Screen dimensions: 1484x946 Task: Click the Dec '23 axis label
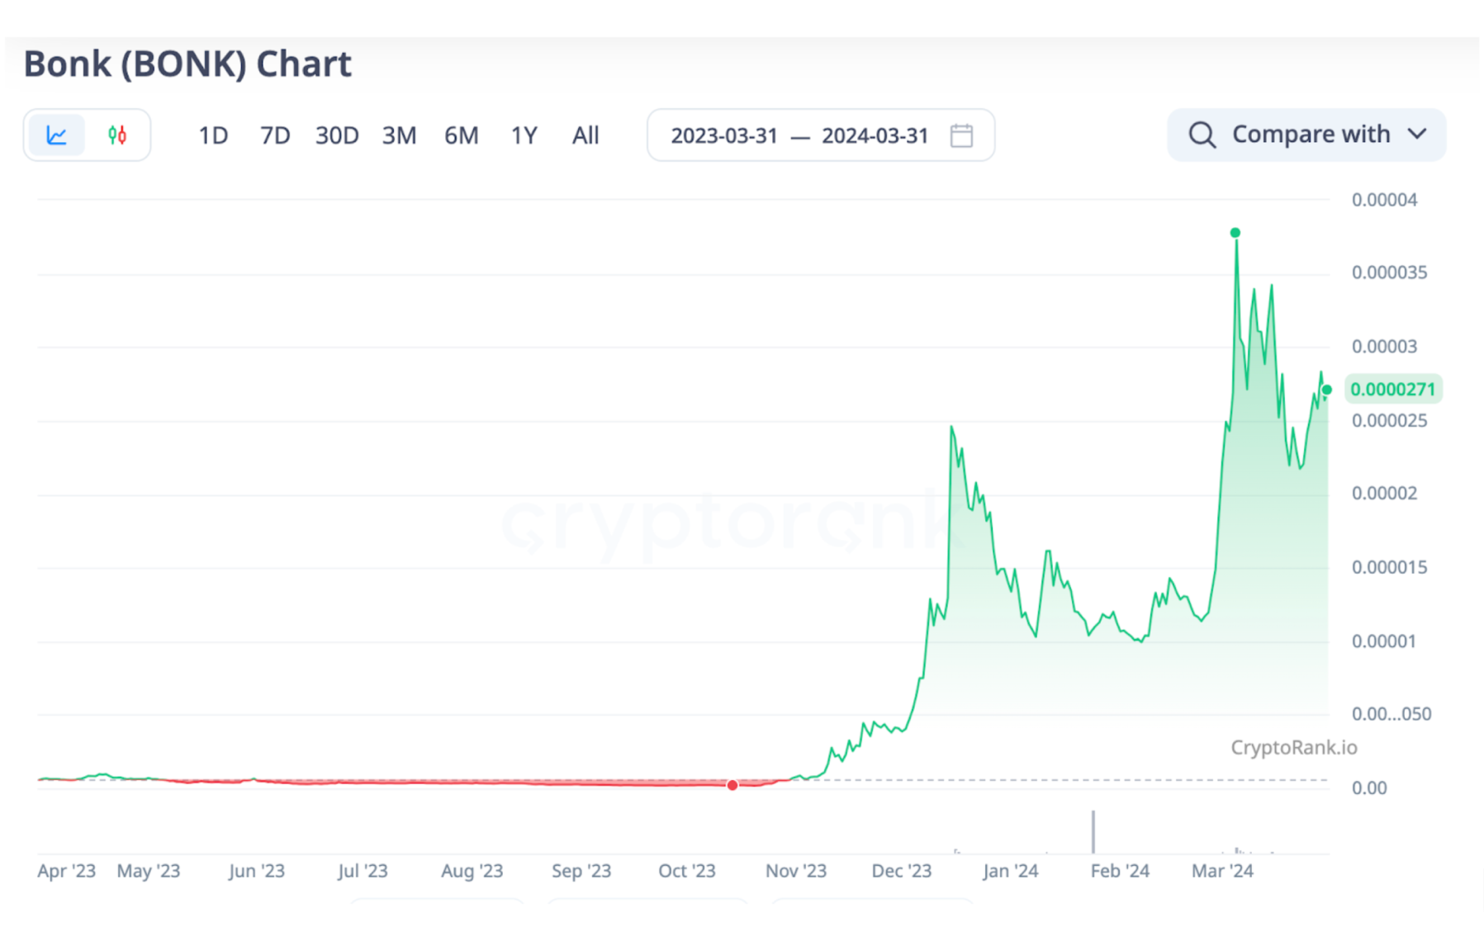point(902,871)
